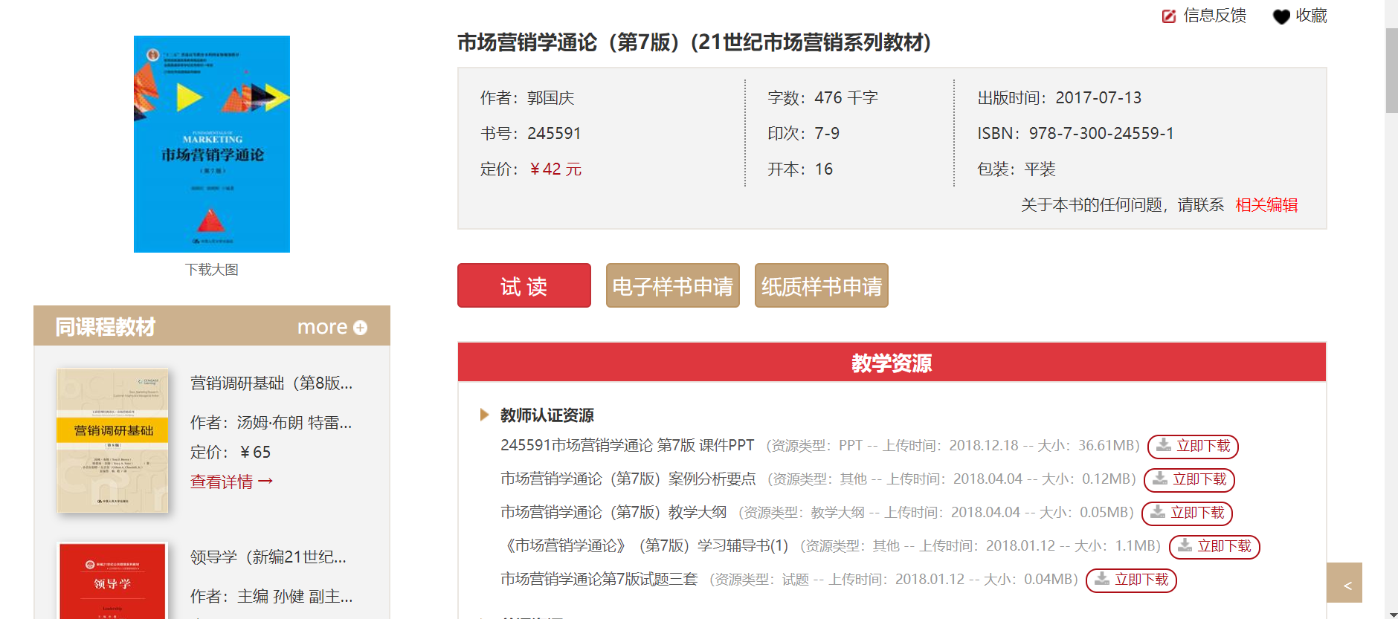Open the 营销调研基础（第8版... title link
Screen dimensions: 1398x619
[271, 383]
